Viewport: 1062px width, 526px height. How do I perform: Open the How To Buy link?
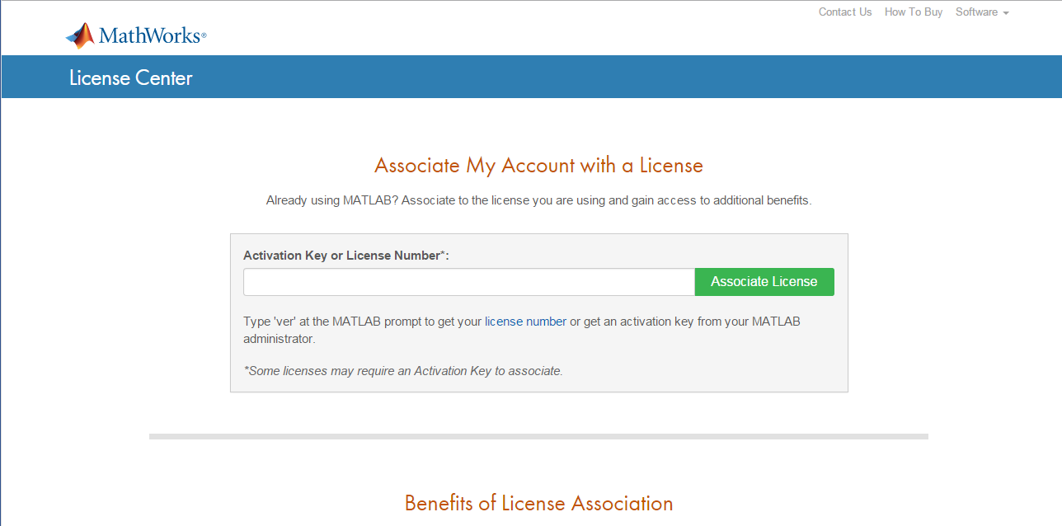913,12
